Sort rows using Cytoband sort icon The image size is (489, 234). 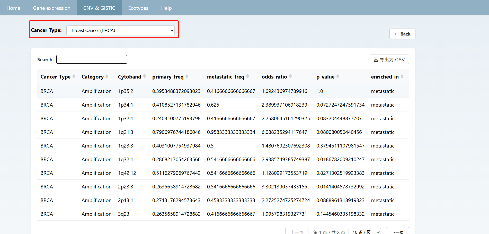coord(145,76)
